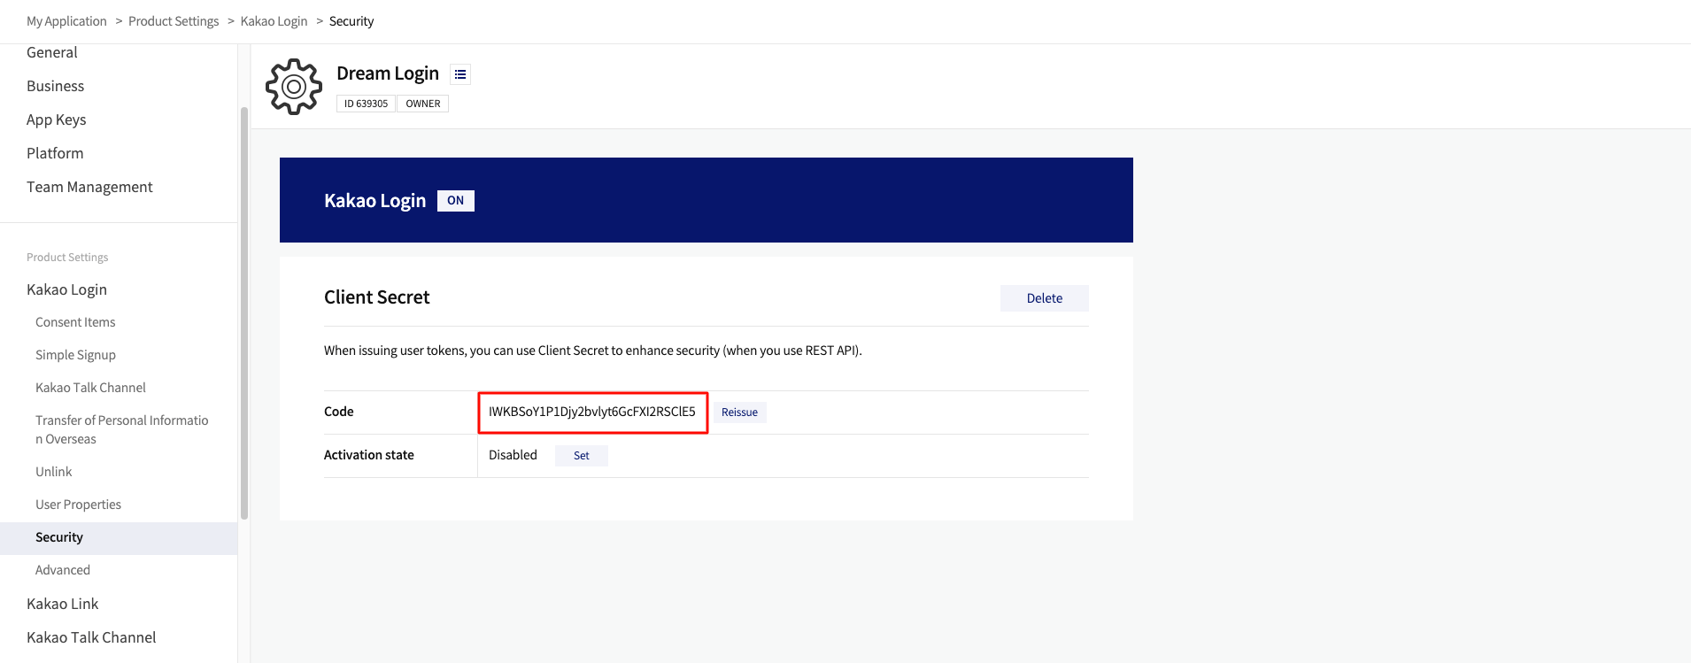Open Consent Items submenu

point(75,322)
